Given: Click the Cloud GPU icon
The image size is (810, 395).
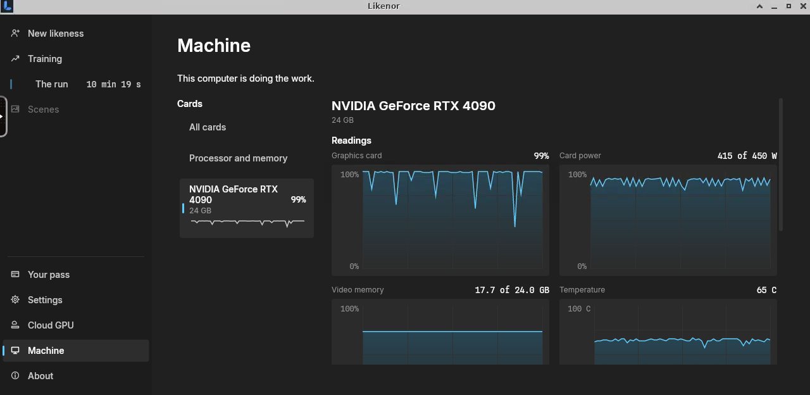Looking at the screenshot, I should [15, 325].
